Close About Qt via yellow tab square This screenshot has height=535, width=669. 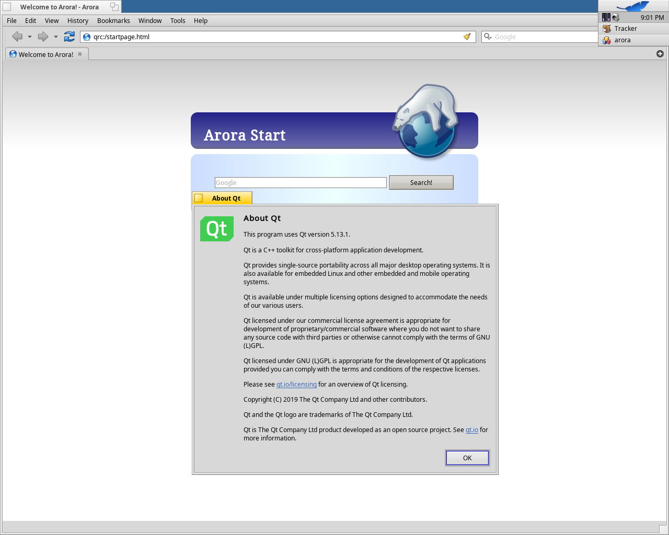[199, 198]
